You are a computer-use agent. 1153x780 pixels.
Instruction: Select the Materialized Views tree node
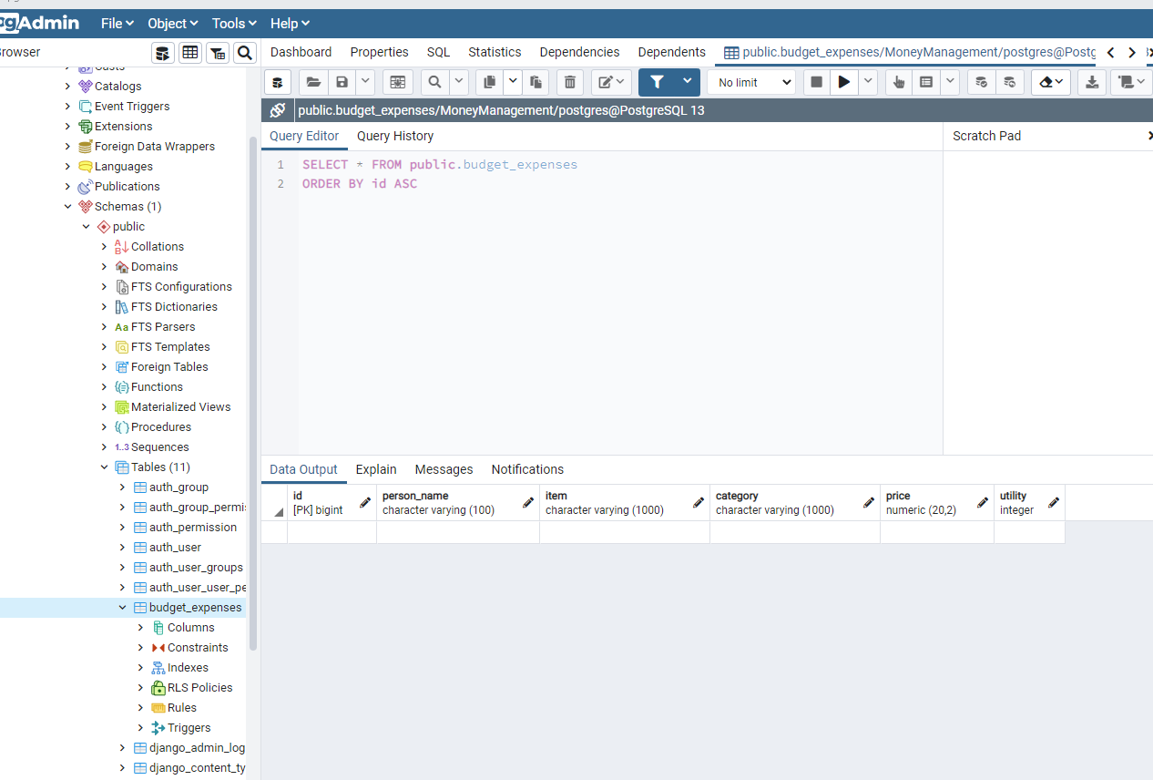click(180, 407)
